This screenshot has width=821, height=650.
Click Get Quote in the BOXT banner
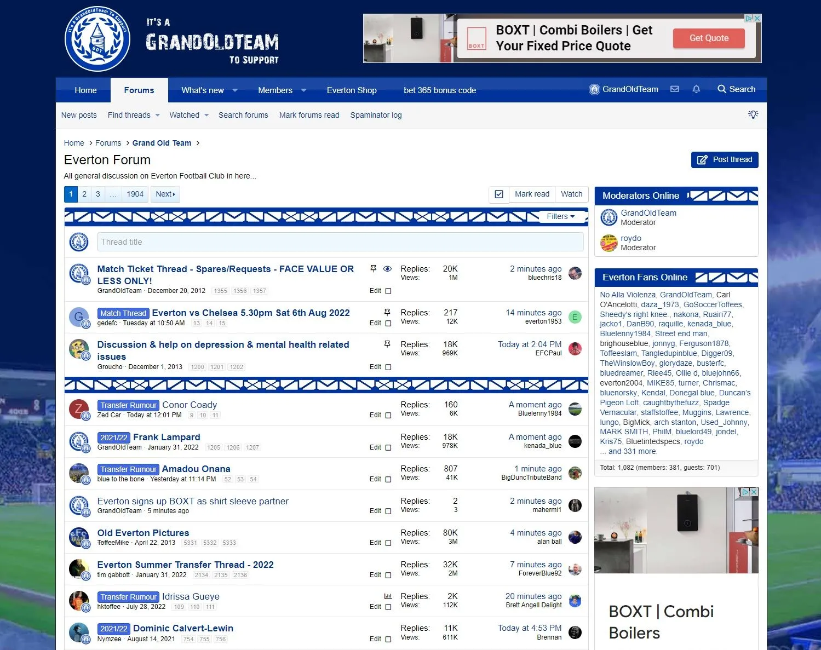click(709, 38)
